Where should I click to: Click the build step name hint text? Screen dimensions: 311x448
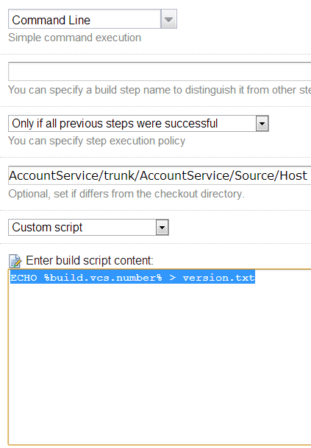(x=160, y=90)
